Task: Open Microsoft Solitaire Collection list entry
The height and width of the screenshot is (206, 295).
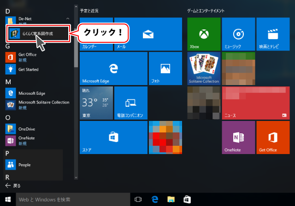Action: (x=38, y=105)
